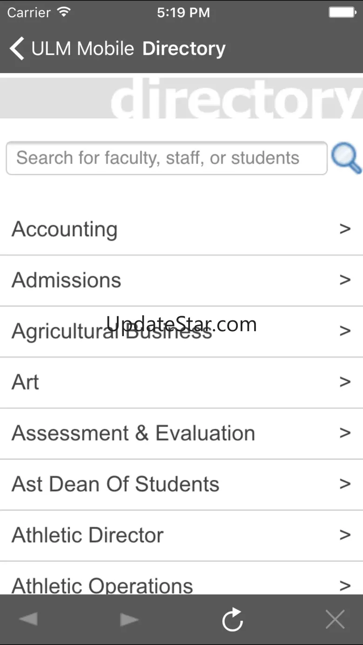Focus the faculty, staff, students search field
Screen dimensions: 363x645
(x=166, y=159)
